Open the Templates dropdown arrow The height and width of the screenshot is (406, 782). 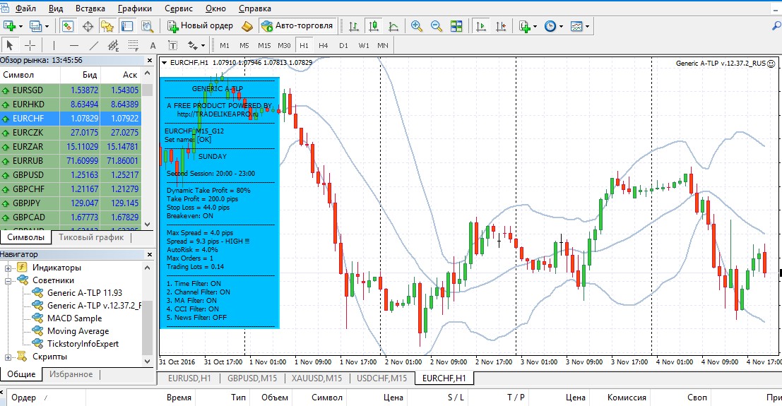(588, 26)
